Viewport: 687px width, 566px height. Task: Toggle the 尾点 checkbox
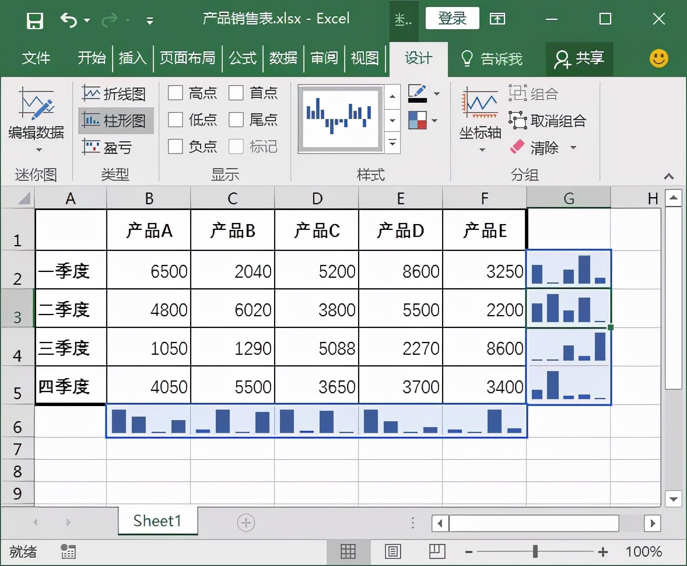click(x=236, y=120)
